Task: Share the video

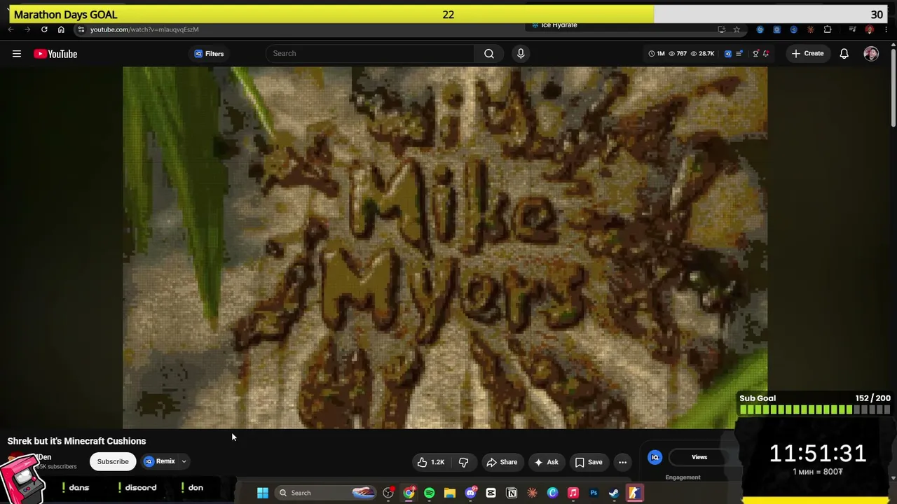Action: tap(502, 462)
